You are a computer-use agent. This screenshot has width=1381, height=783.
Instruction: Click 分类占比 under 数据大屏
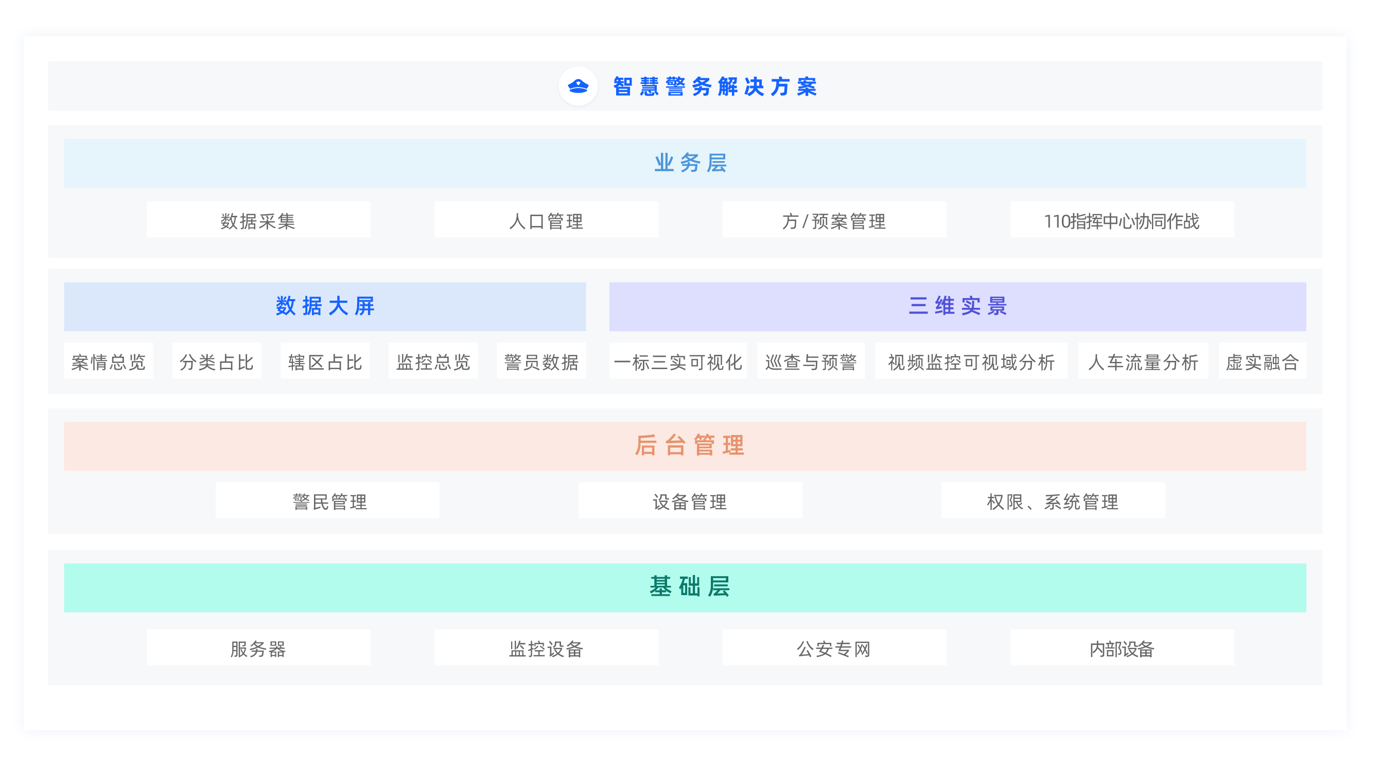point(216,362)
